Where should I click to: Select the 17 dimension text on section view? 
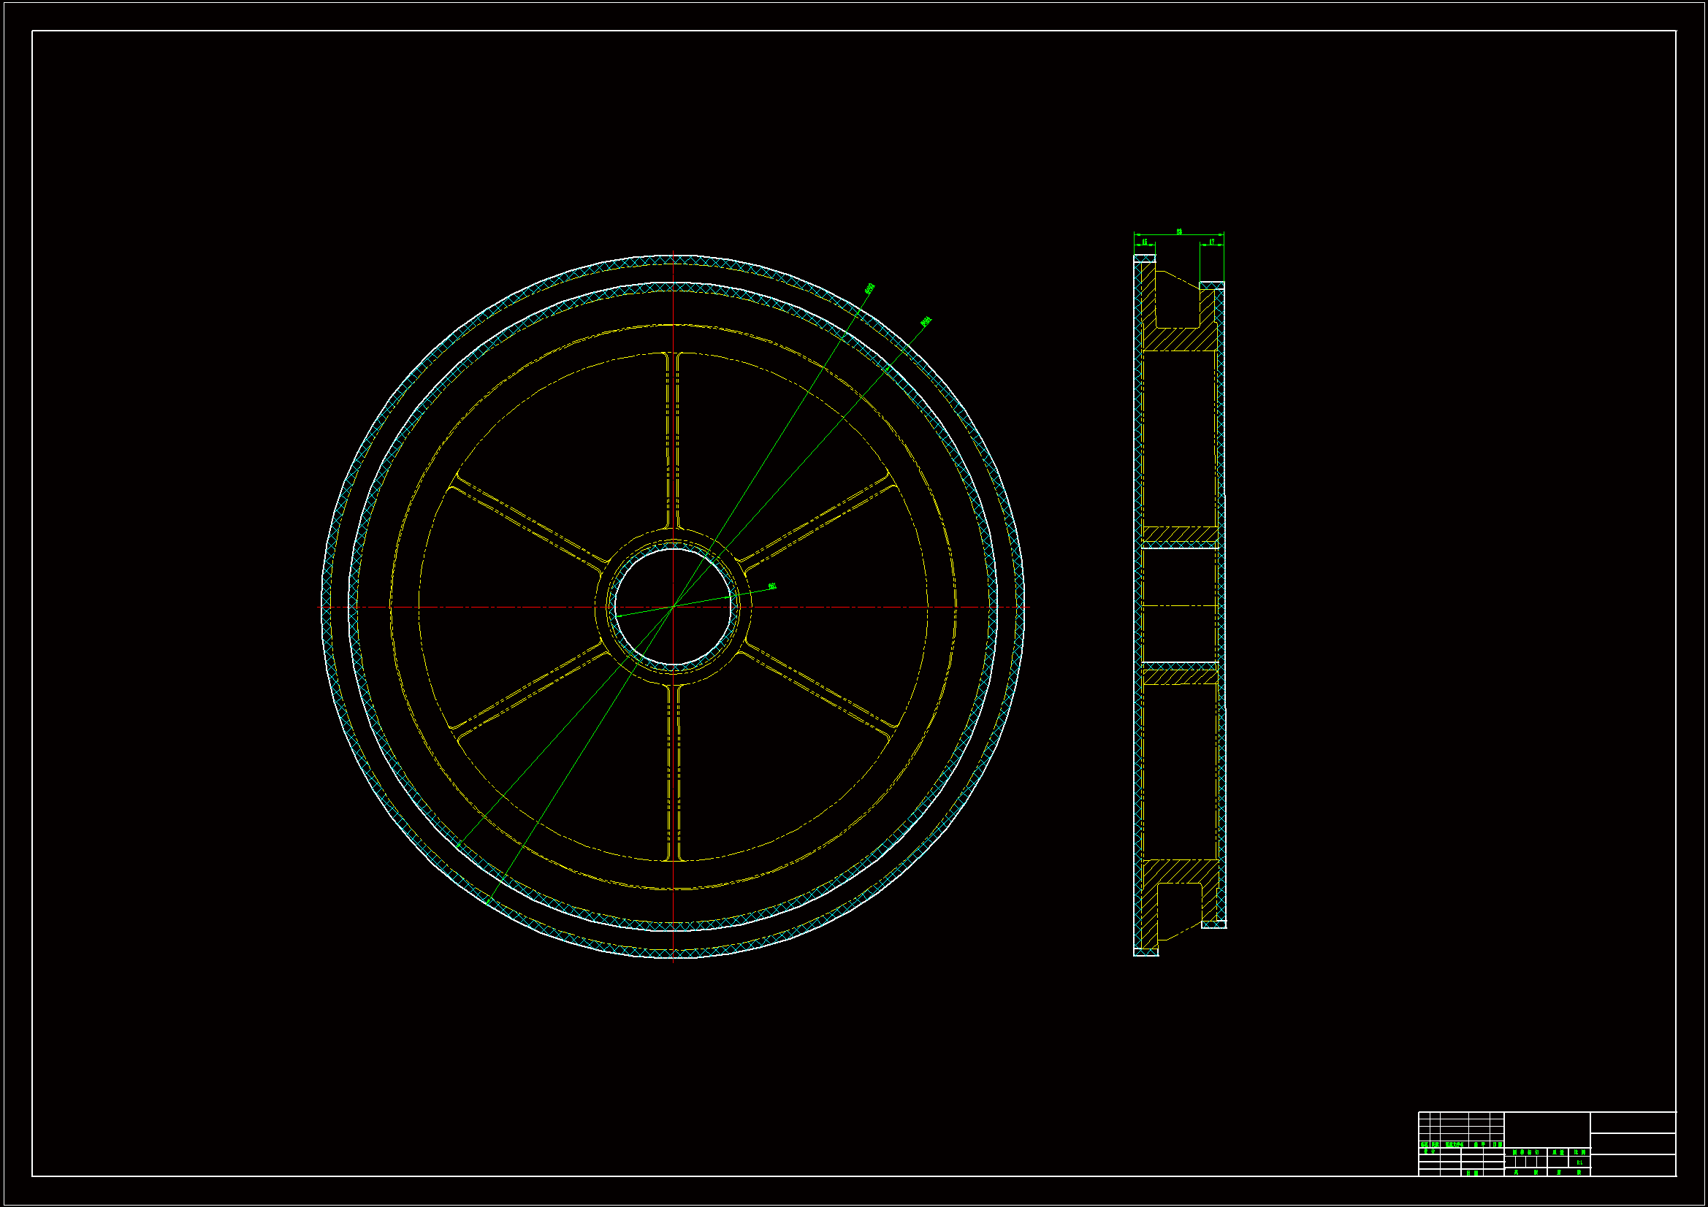[1212, 242]
